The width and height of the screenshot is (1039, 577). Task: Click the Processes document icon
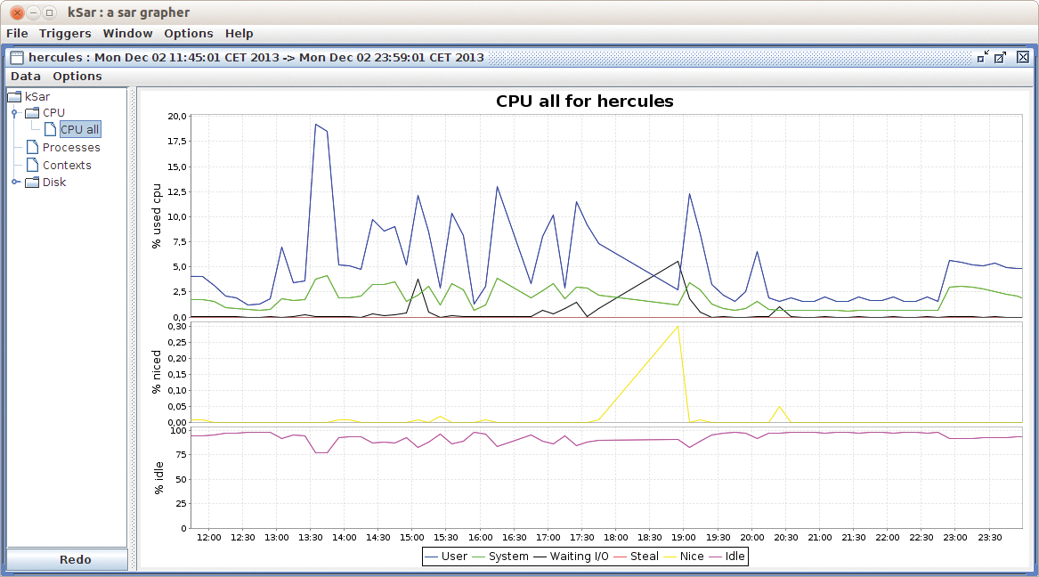(x=33, y=148)
